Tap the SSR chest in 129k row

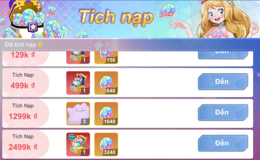(78, 57)
